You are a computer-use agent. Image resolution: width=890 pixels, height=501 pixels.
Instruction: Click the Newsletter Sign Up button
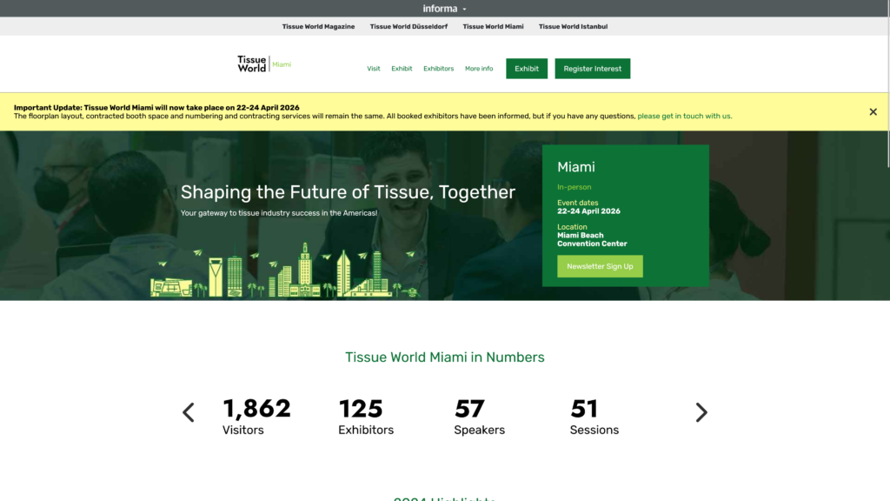[x=600, y=266]
